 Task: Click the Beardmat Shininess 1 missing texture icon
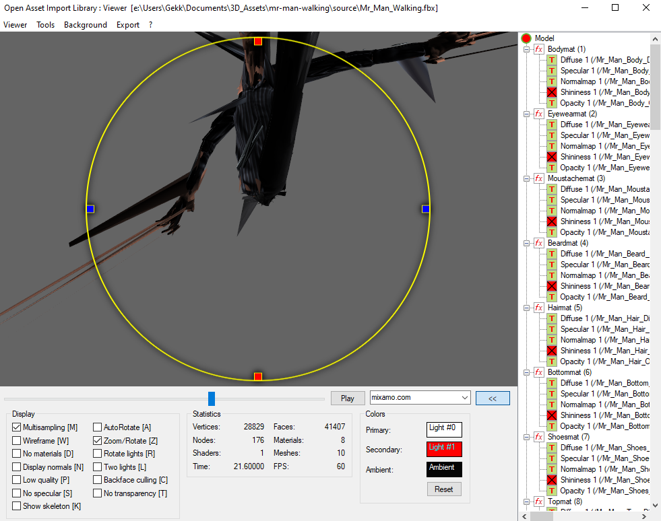pyautogui.click(x=552, y=286)
